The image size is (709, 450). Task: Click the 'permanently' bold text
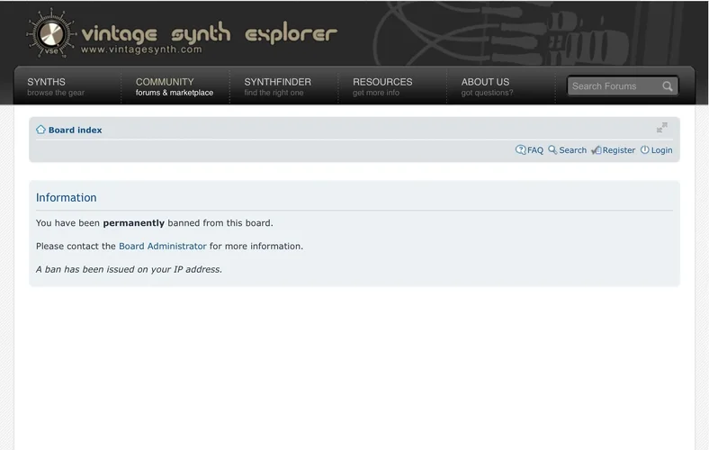click(x=134, y=223)
